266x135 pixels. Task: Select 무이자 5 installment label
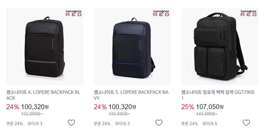[210, 124]
